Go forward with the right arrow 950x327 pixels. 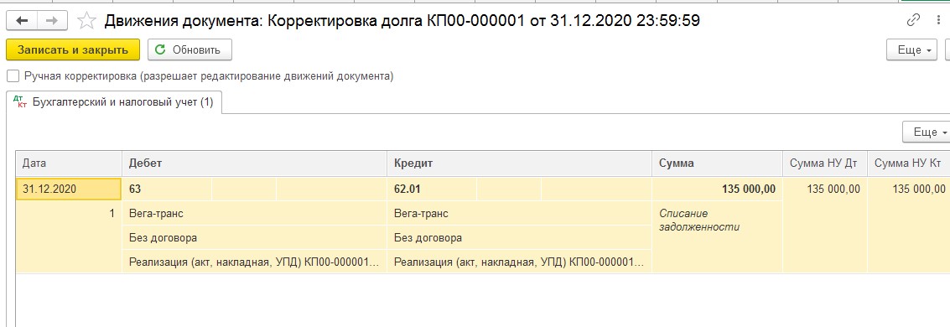click(x=53, y=21)
